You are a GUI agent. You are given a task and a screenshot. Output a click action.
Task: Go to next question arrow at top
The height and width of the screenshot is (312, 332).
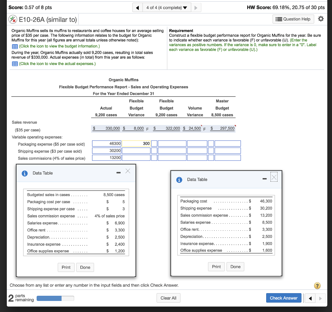[x=196, y=8]
